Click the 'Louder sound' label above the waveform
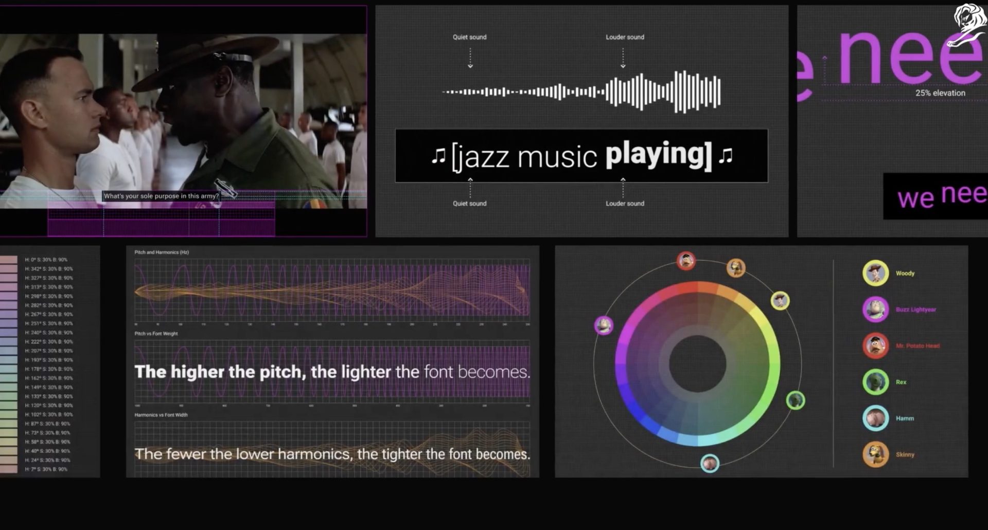 [x=625, y=37]
